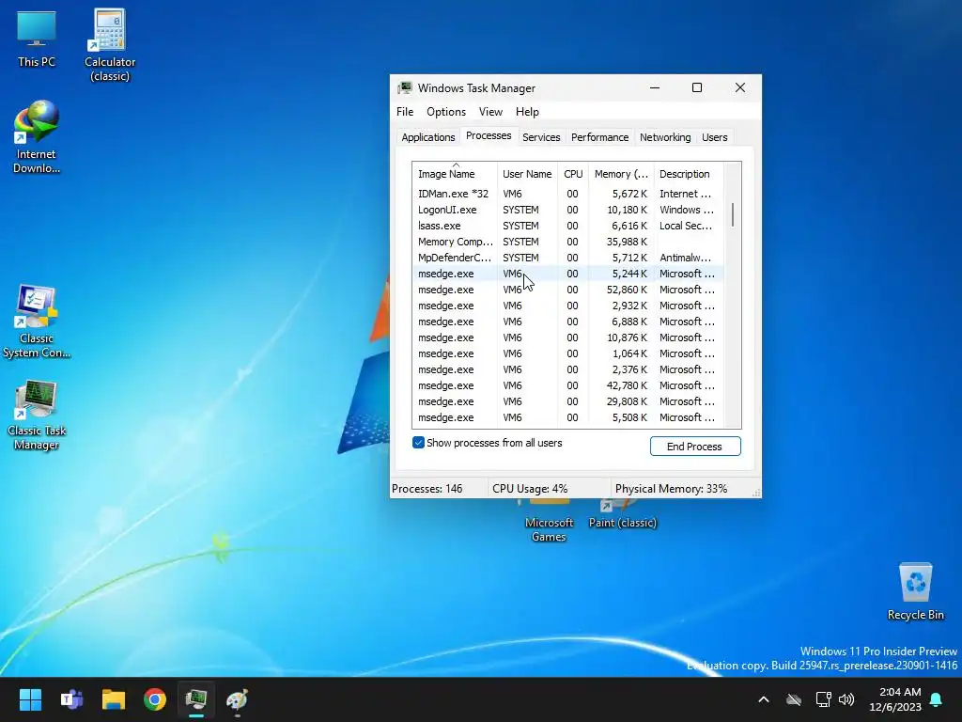Toggle Show processes from all users
The height and width of the screenshot is (722, 962).
coord(418,443)
